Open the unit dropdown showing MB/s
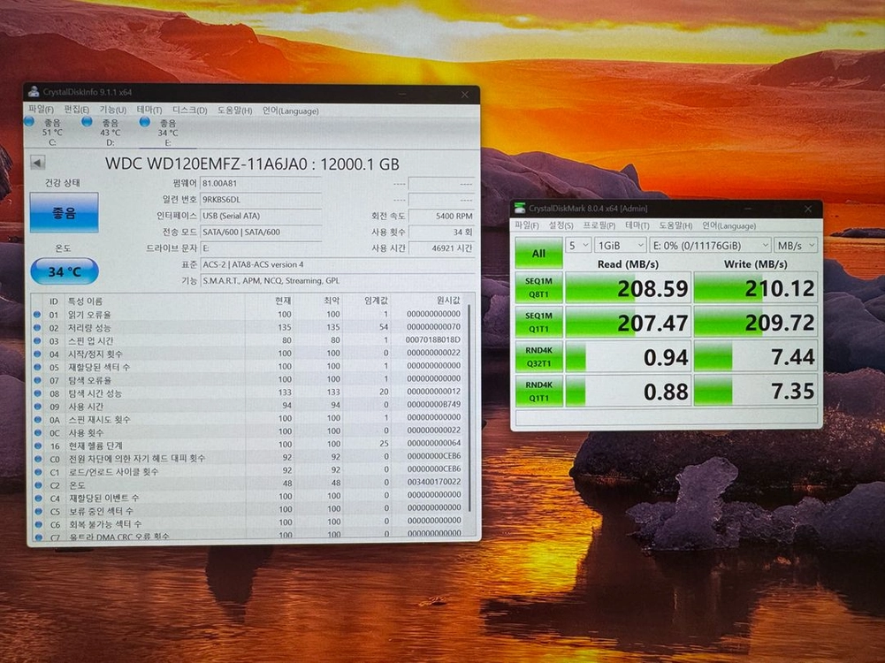The width and height of the screenshot is (885, 663). (797, 246)
